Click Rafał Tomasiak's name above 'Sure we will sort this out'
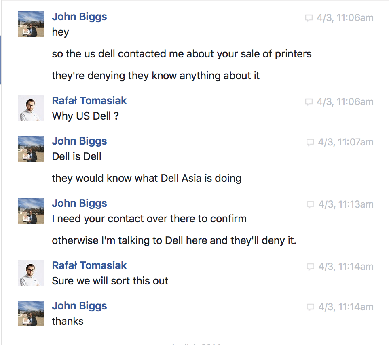The height and width of the screenshot is (345, 389). 89,265
